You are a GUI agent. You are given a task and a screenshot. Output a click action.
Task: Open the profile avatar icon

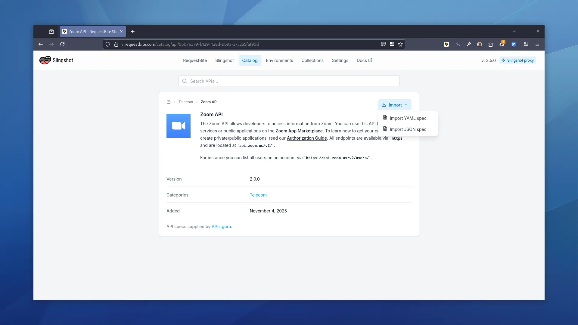tap(480, 44)
